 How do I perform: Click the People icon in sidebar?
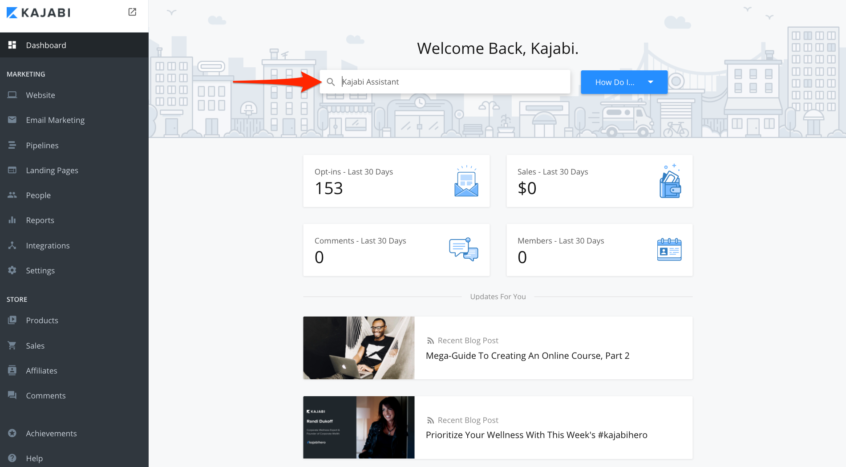(12, 195)
